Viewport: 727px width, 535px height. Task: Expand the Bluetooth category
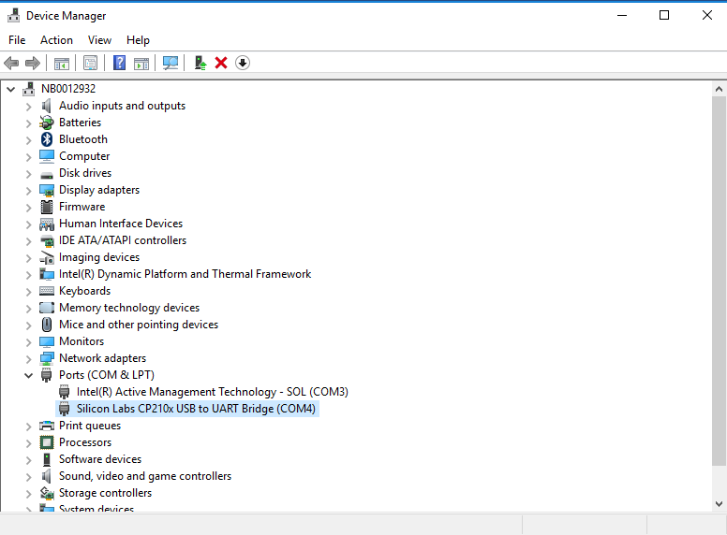28,139
